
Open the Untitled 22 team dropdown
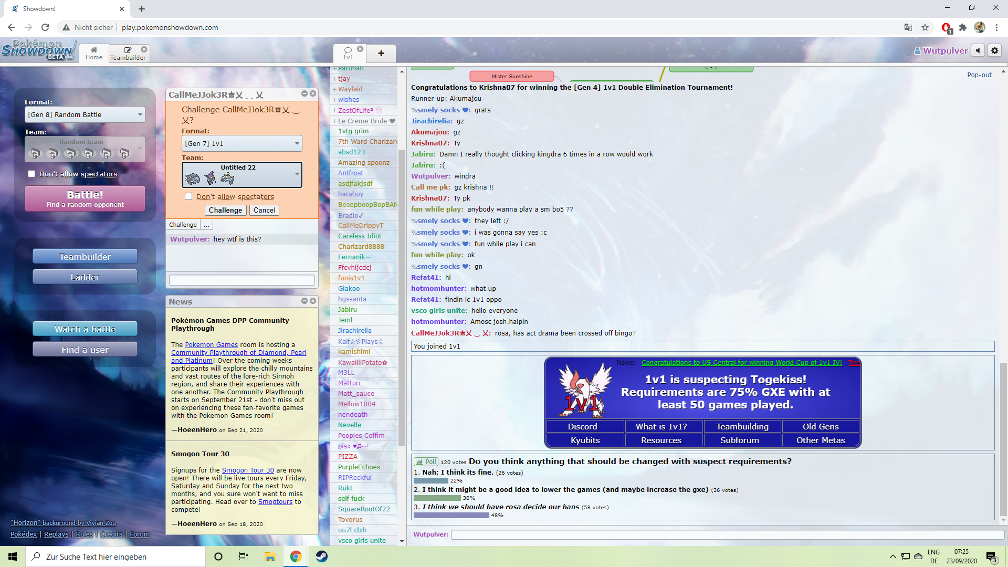242,175
